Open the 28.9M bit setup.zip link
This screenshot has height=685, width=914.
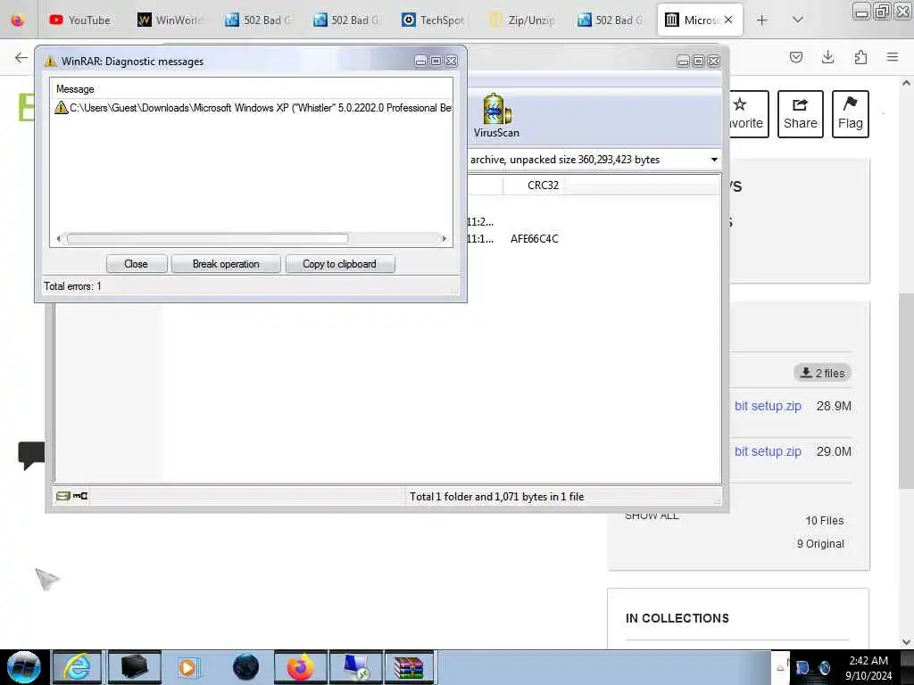coord(768,406)
